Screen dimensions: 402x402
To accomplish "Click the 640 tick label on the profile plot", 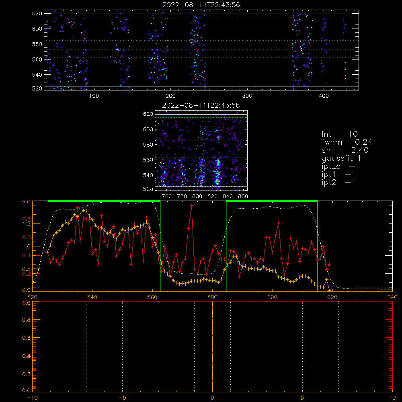I will coord(392,297).
